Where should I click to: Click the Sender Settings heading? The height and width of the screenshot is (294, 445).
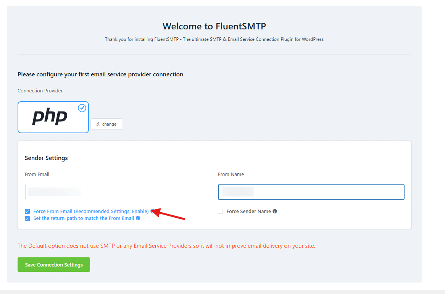tap(46, 158)
